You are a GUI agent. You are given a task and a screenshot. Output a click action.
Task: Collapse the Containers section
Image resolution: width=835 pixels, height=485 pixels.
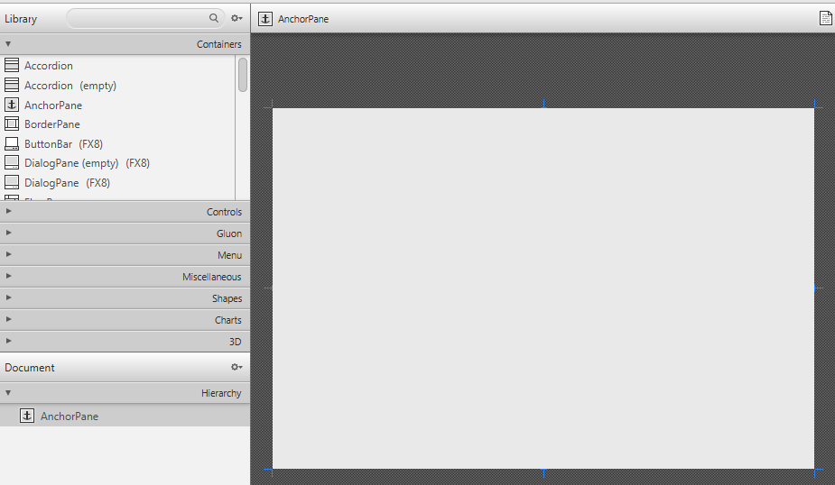pyautogui.click(x=8, y=43)
